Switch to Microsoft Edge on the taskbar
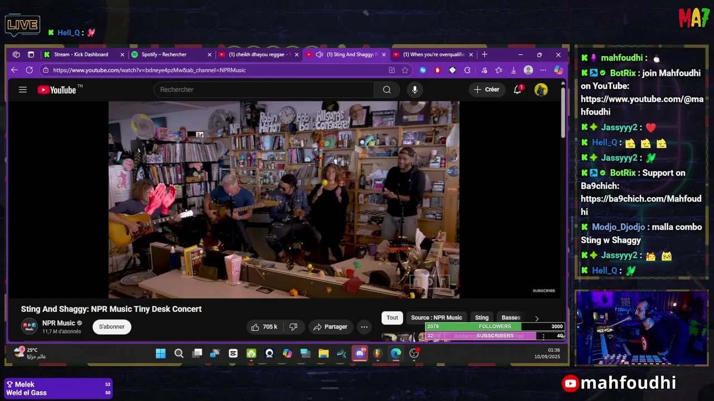The image size is (714, 401). (396, 353)
